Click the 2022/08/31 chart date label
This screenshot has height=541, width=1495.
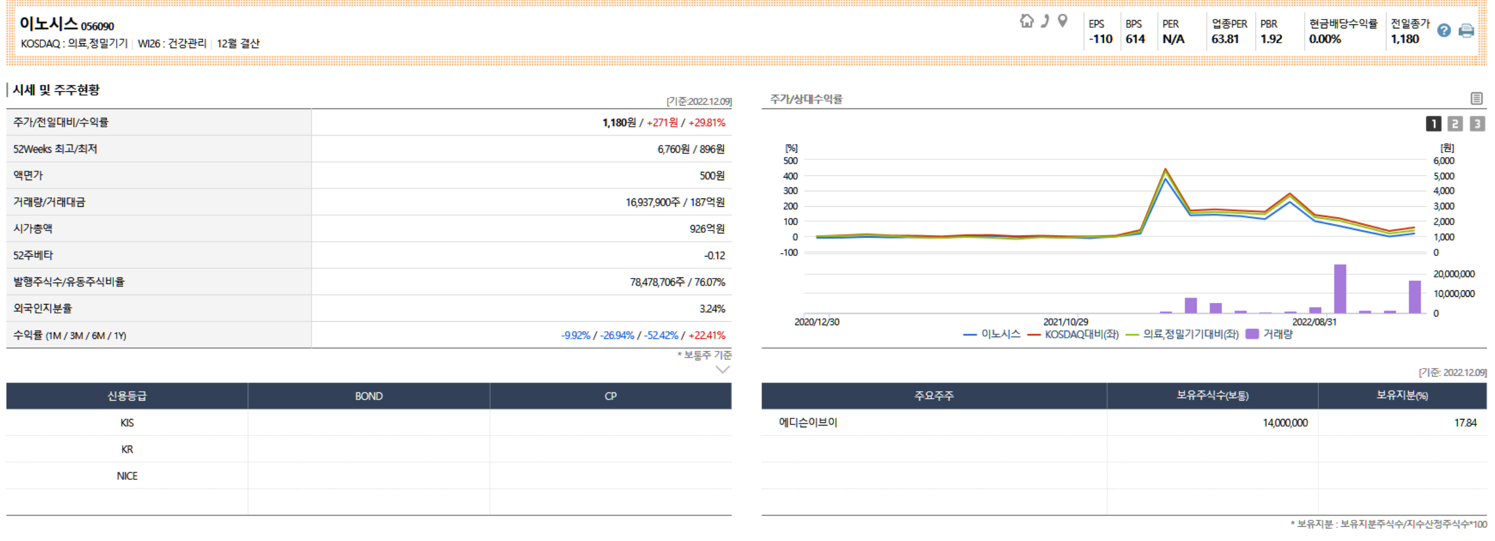click(x=1315, y=322)
